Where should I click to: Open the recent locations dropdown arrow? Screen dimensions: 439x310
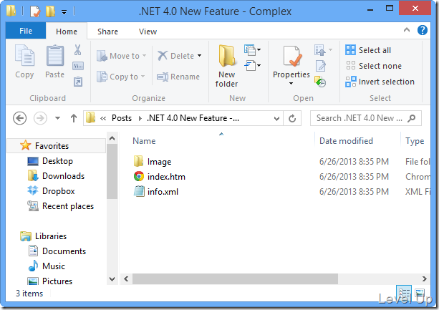[x=57, y=118]
